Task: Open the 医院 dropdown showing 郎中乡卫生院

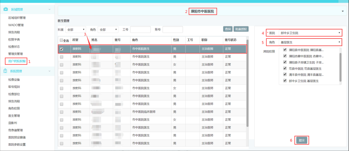Action: [x=310, y=33]
